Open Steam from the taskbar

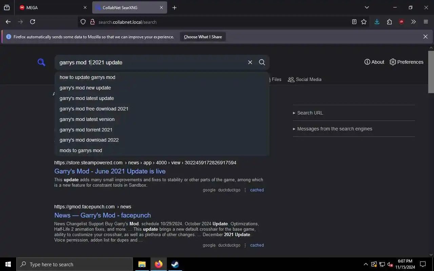click(x=175, y=264)
